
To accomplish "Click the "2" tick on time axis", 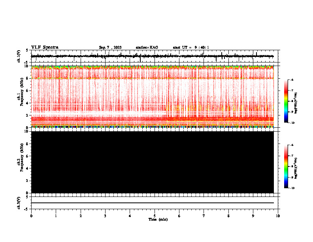I will (81, 216).
